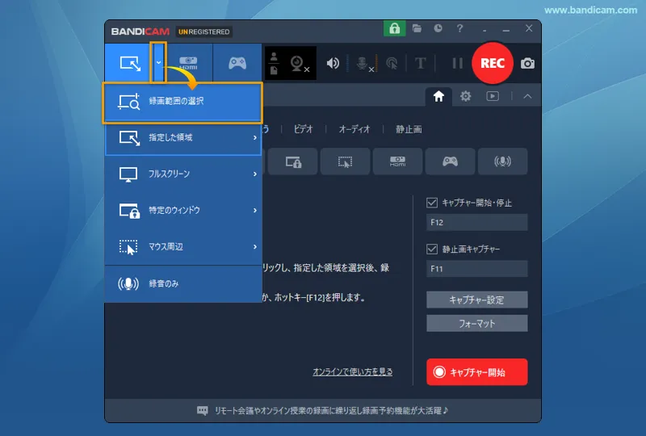Open the オンラインで使い方を見る link
This screenshot has width=646, height=436.
(x=352, y=371)
